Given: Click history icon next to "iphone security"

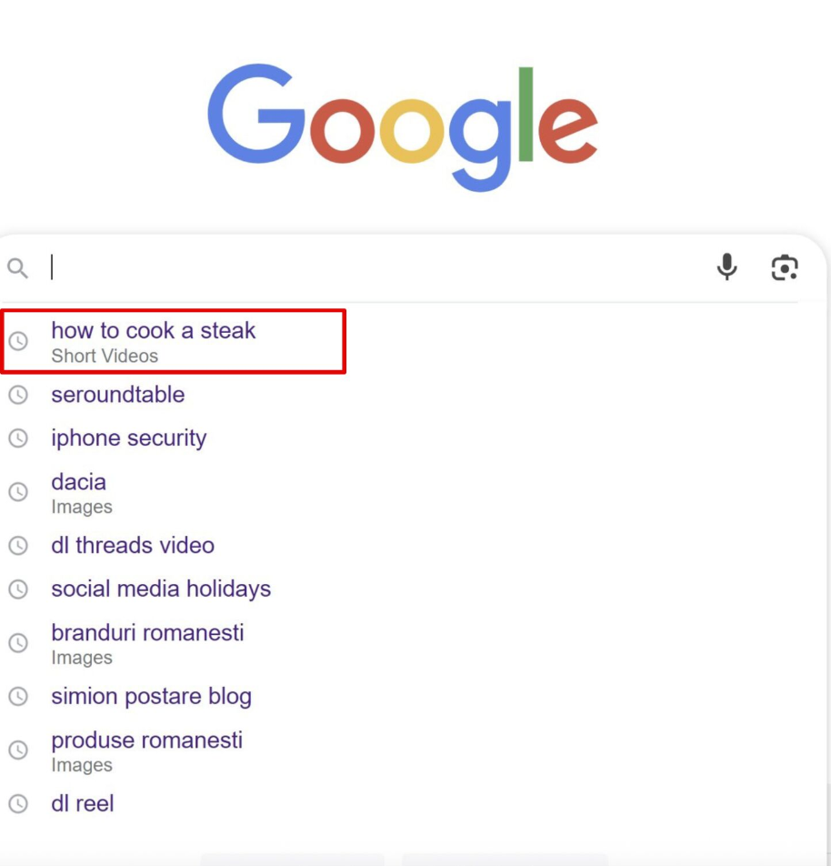Looking at the screenshot, I should pos(18,438).
